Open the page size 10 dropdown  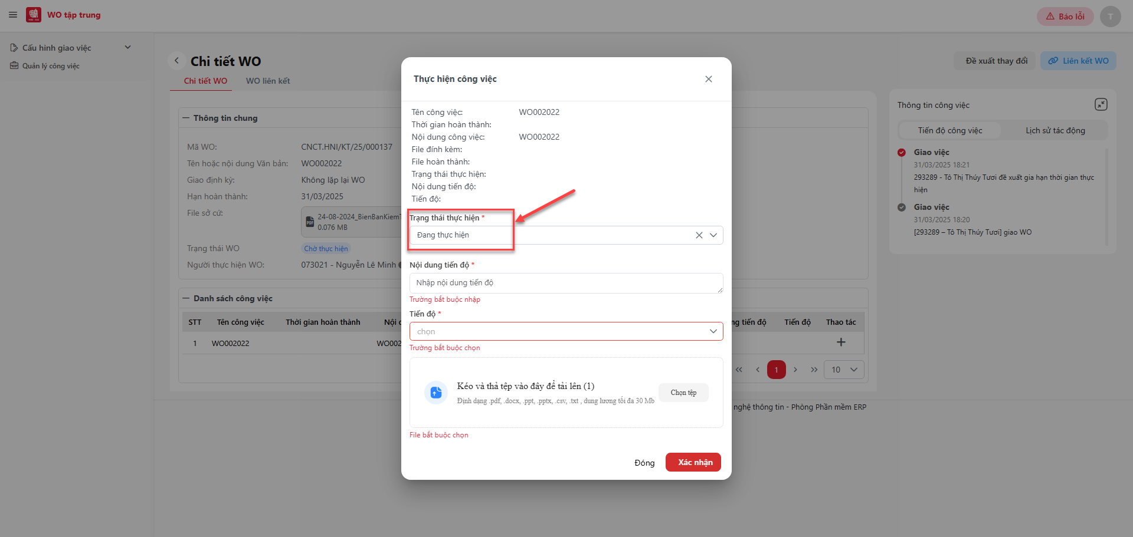(x=844, y=370)
